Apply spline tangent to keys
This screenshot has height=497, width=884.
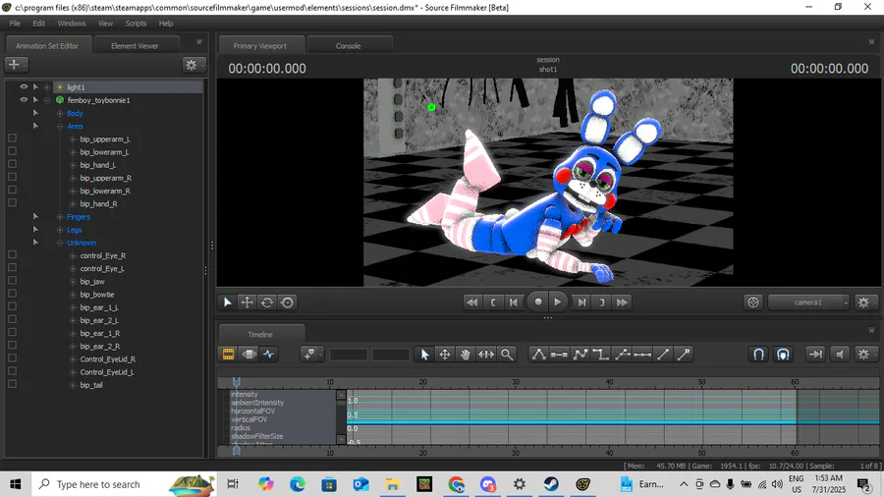coord(538,354)
